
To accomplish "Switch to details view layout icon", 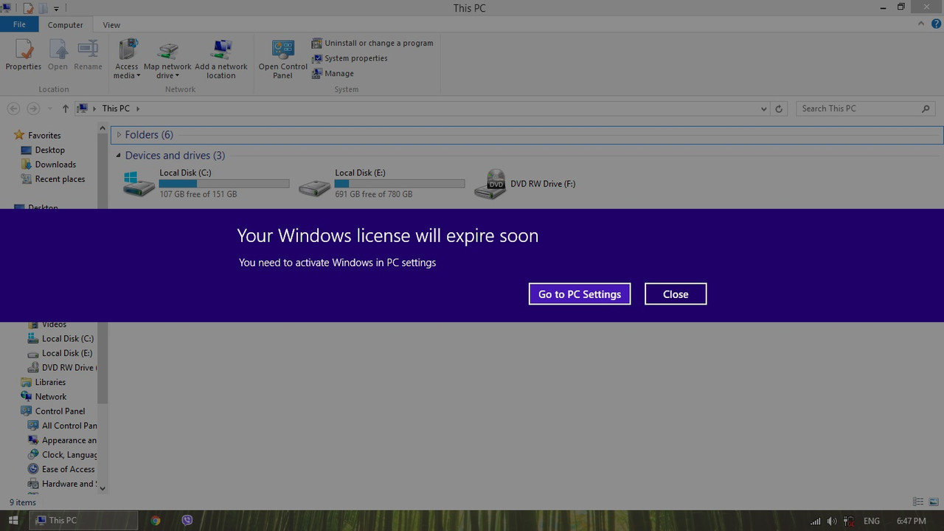I will coord(918,502).
